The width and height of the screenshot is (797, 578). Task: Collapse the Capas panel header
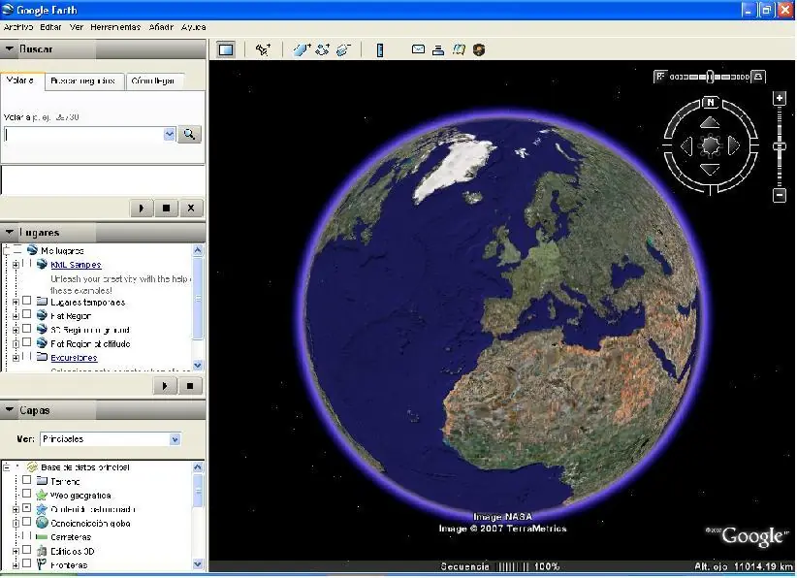tap(10, 410)
